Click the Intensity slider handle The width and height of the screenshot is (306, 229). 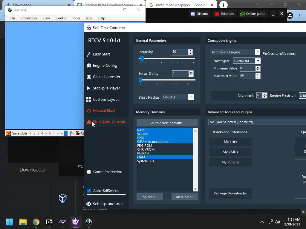point(142,59)
